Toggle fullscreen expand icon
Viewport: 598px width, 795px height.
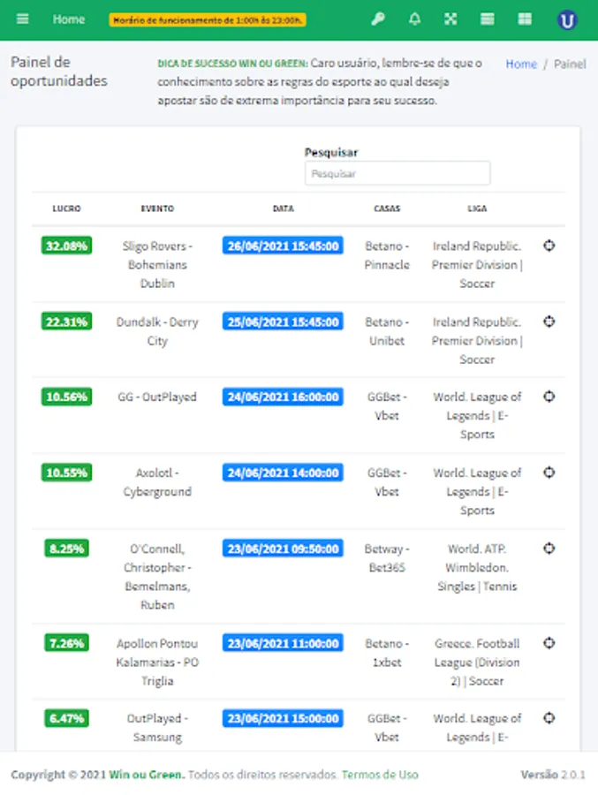(x=450, y=19)
